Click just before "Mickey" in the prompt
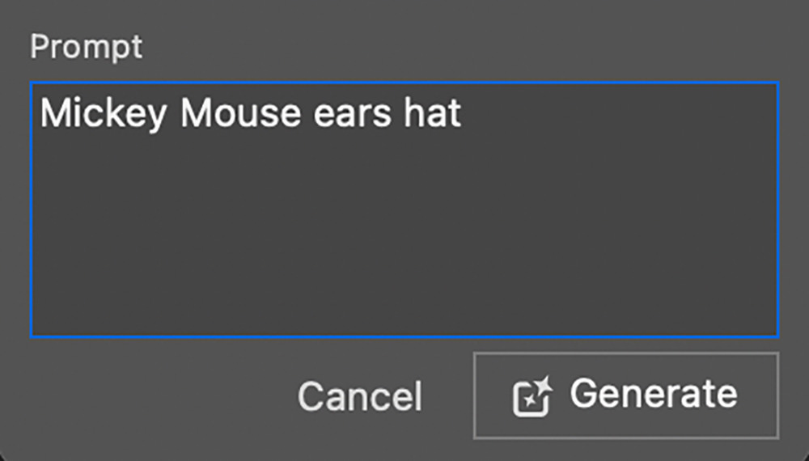The height and width of the screenshot is (461, 809). click(x=40, y=113)
